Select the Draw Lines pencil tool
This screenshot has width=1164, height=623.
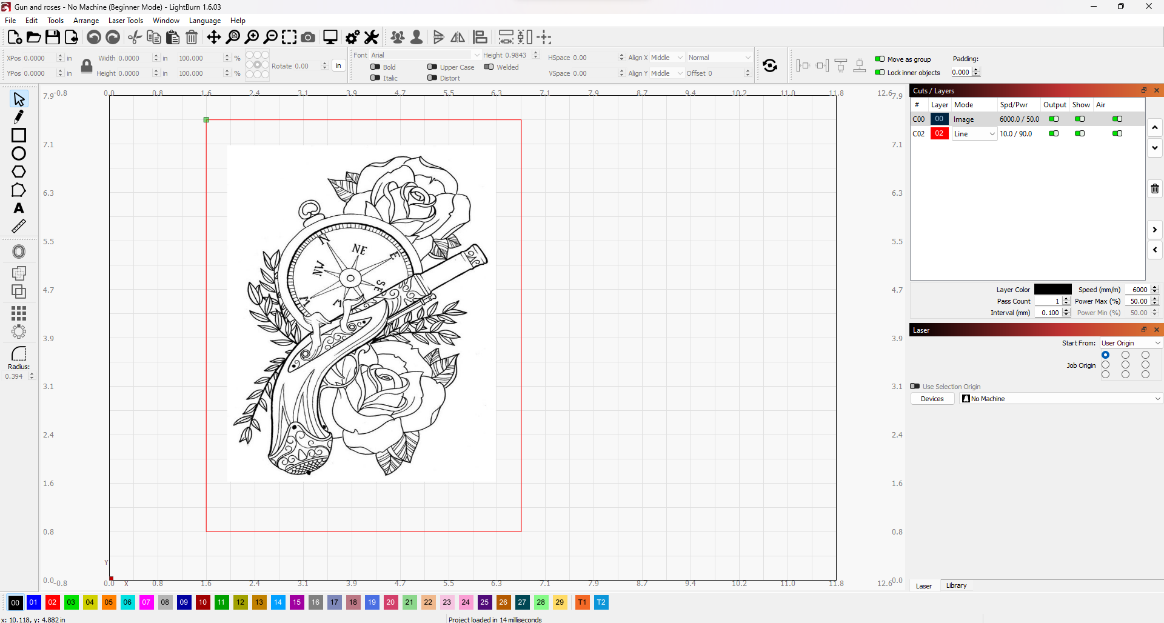(x=19, y=116)
